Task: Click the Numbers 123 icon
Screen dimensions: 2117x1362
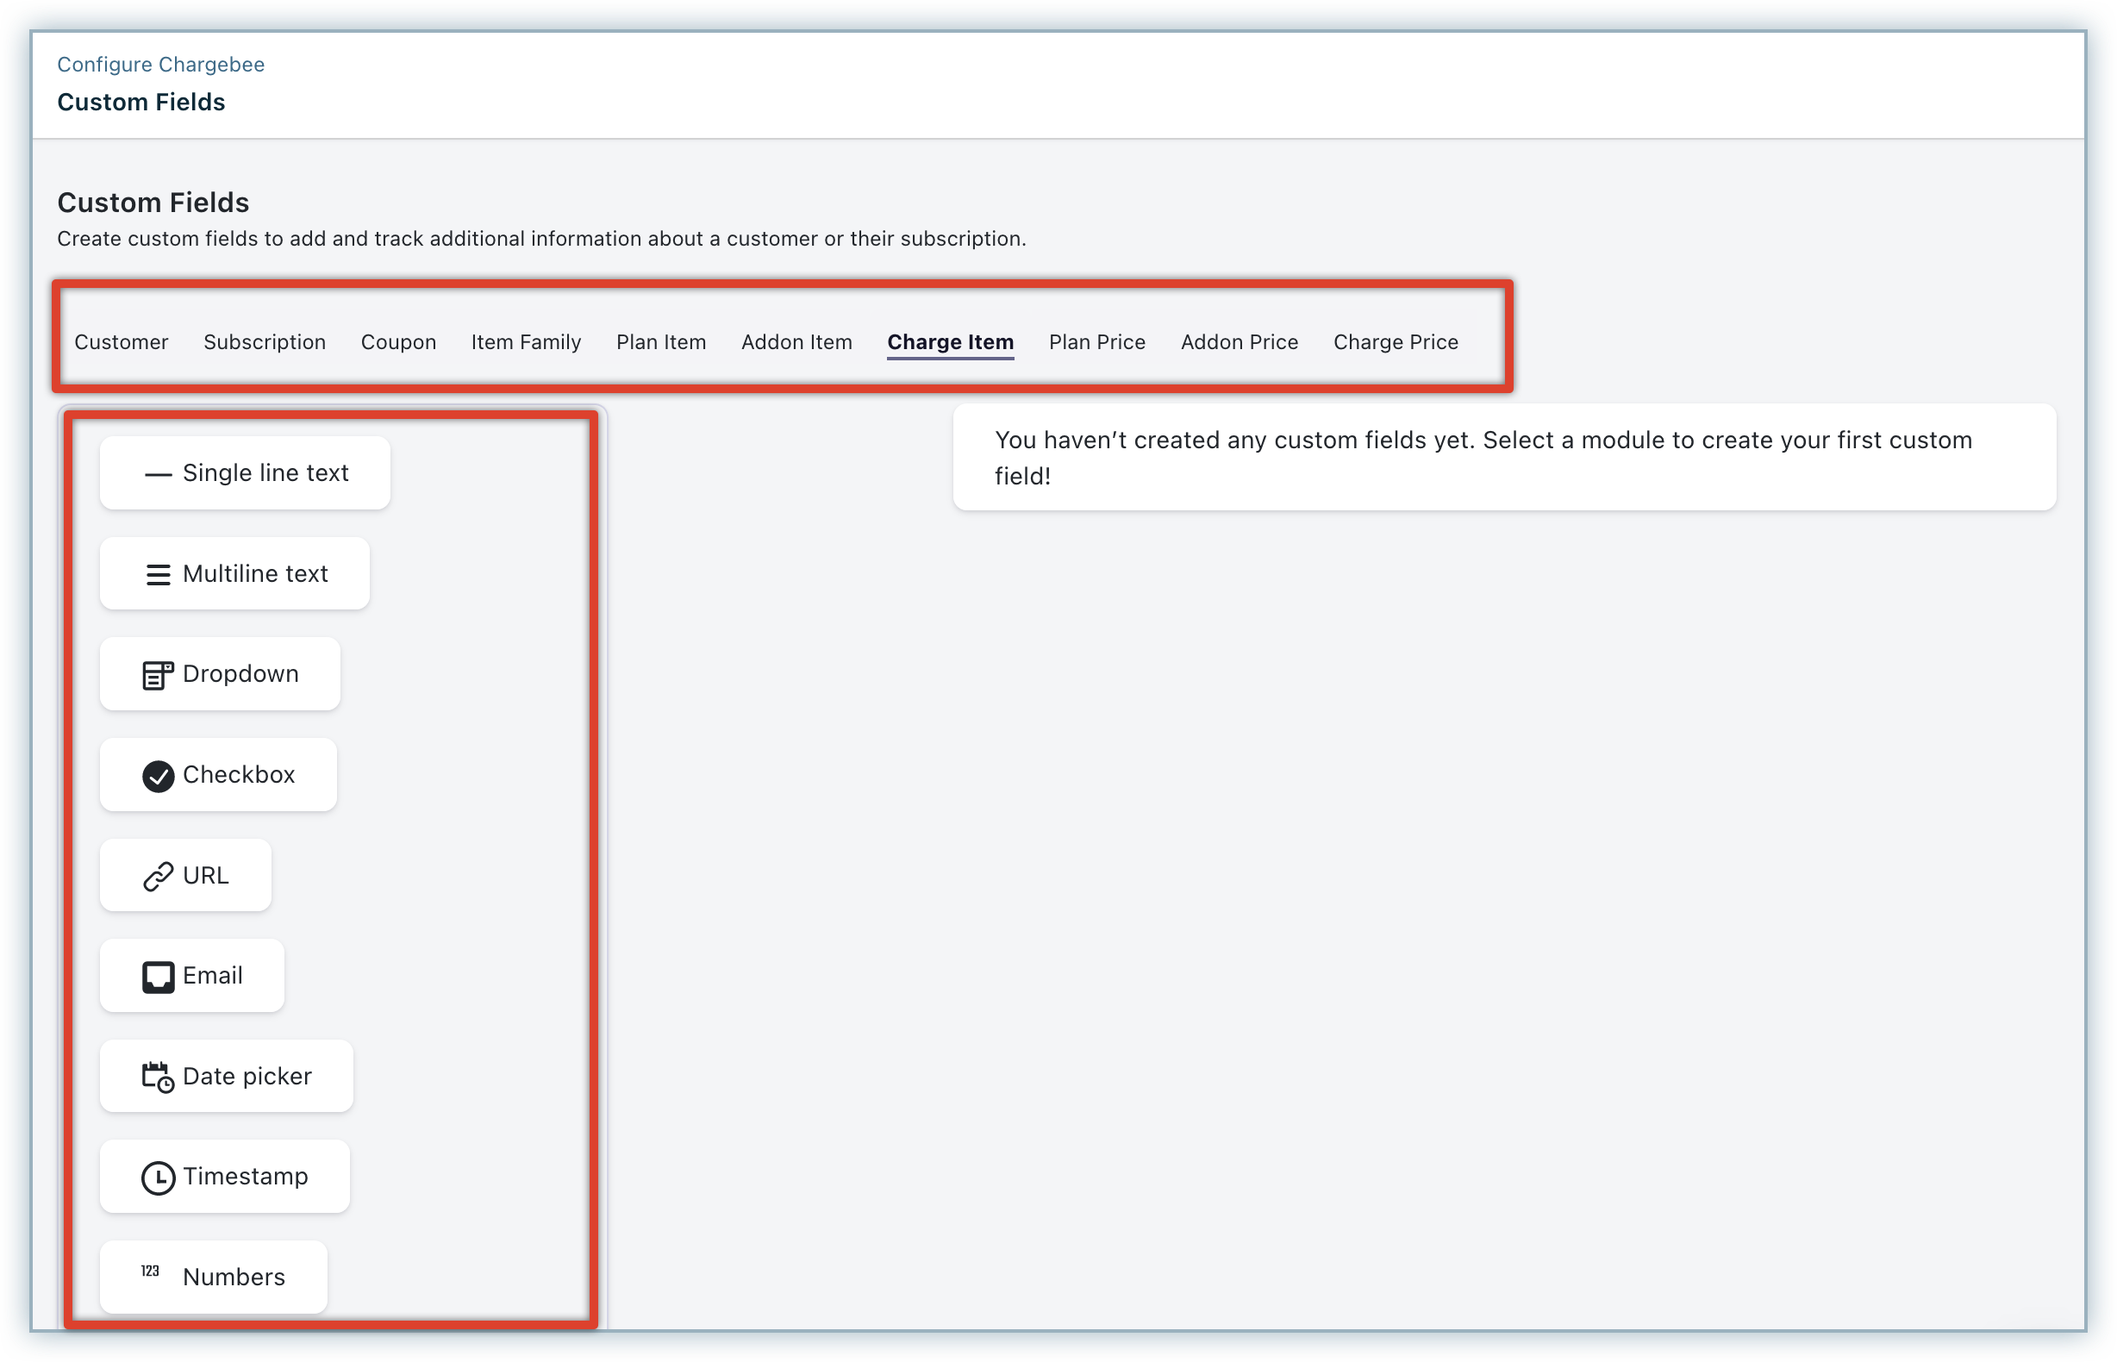Action: [150, 1271]
